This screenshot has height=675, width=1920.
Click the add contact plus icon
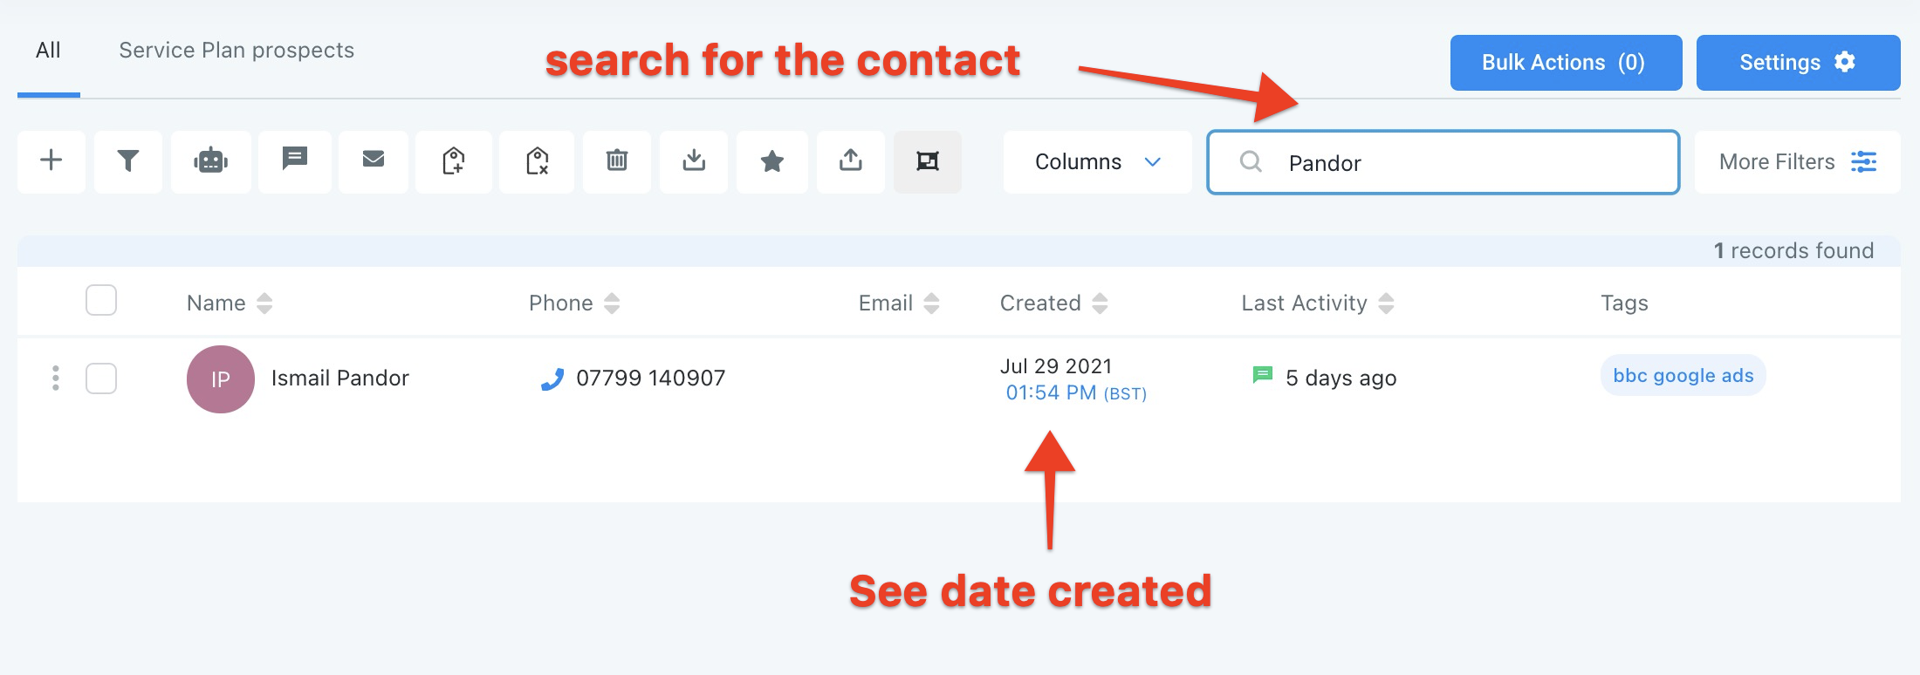[51, 161]
